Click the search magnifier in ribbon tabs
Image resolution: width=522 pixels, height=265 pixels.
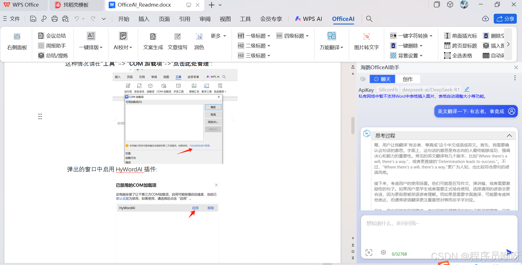[x=369, y=19]
